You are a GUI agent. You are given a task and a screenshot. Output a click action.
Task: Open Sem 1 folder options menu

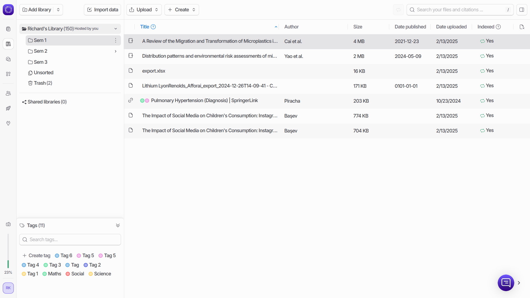point(116,40)
